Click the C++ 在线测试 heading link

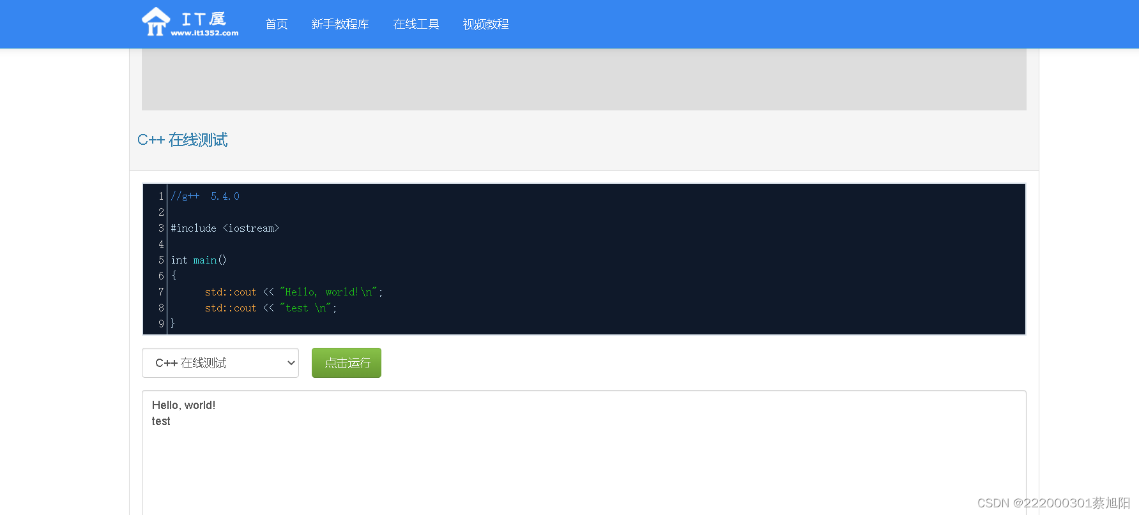click(x=183, y=140)
